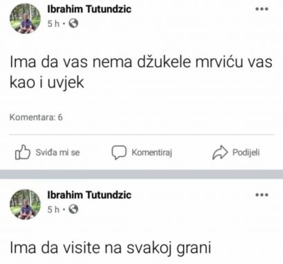Click the "5 h" timestamp on second post
The image size is (283, 264).
coord(53,209)
